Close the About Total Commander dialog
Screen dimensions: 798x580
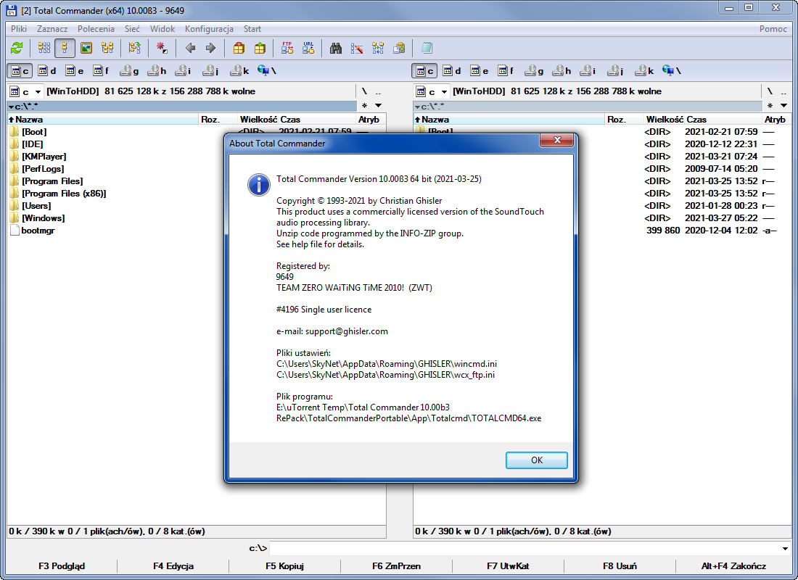tap(557, 140)
